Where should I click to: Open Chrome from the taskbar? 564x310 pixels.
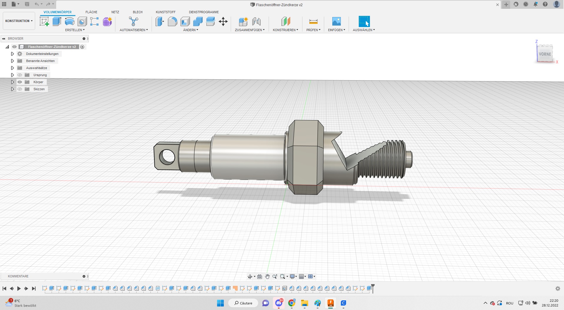(x=292, y=303)
